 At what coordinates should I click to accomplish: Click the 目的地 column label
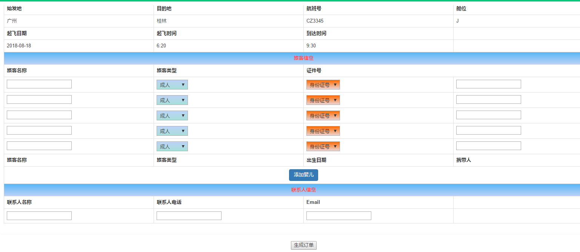[164, 9]
